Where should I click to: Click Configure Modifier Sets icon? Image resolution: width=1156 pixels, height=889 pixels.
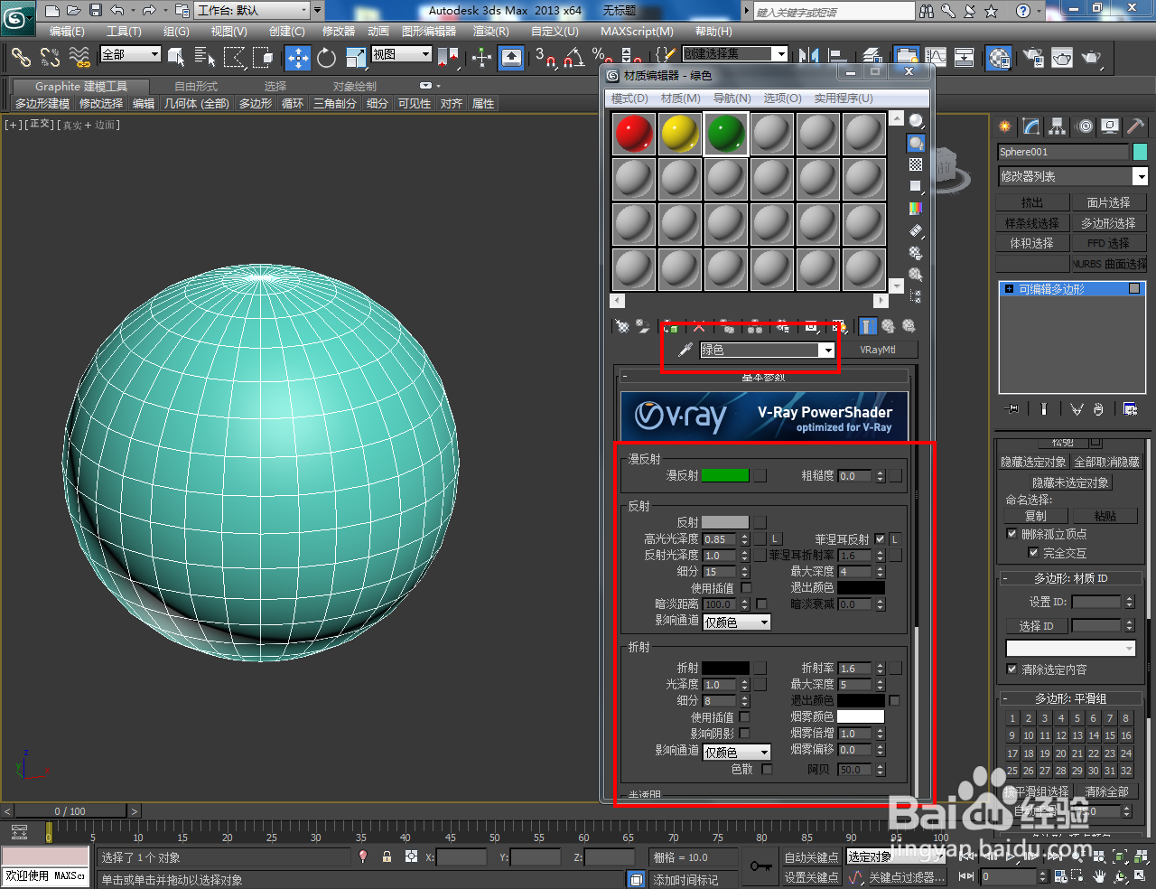(x=1130, y=409)
